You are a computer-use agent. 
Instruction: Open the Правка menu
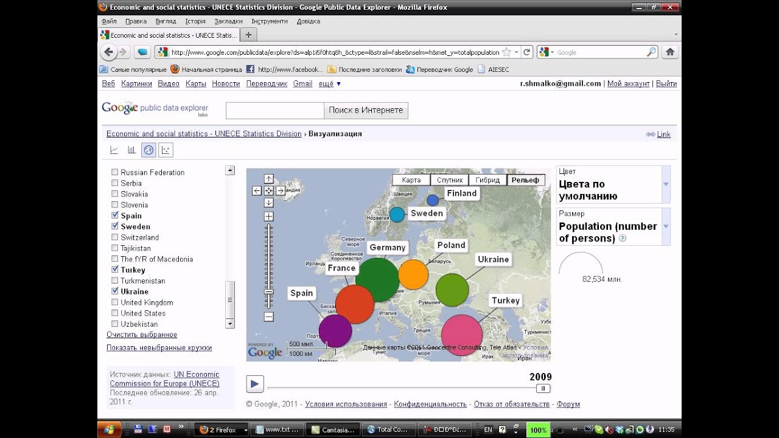point(136,21)
